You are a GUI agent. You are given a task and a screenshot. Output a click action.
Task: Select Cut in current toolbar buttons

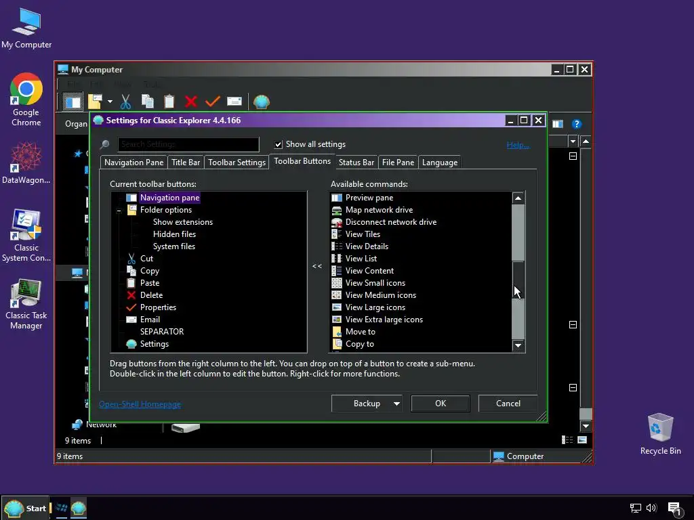[146, 259]
